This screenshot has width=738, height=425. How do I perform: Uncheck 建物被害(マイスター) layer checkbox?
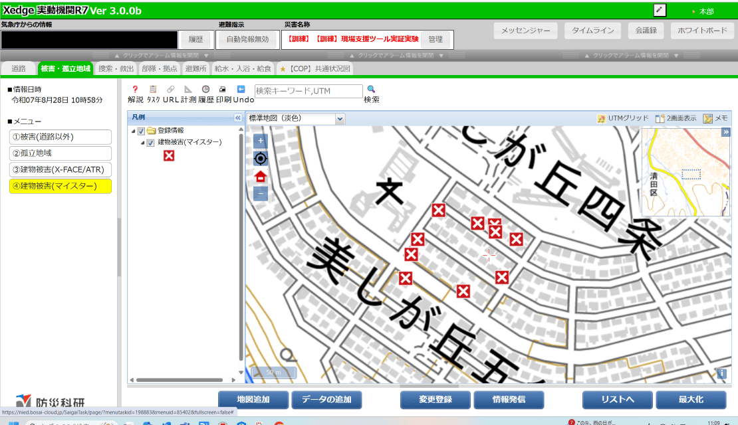pos(151,143)
